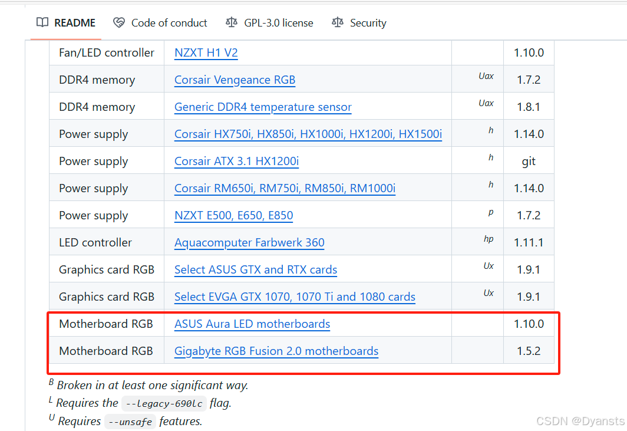
Task: Open the ASUS Aura LED motherboards link
Action: pos(252,324)
